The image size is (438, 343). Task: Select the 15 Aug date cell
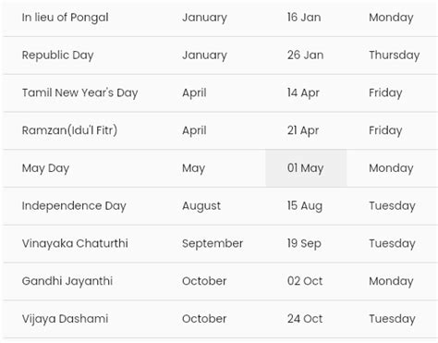coord(305,206)
